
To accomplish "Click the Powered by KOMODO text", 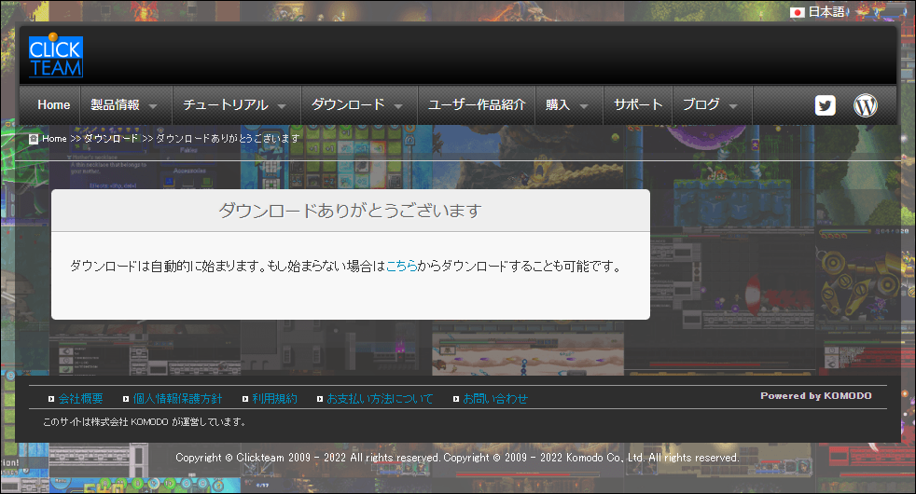I will (816, 396).
